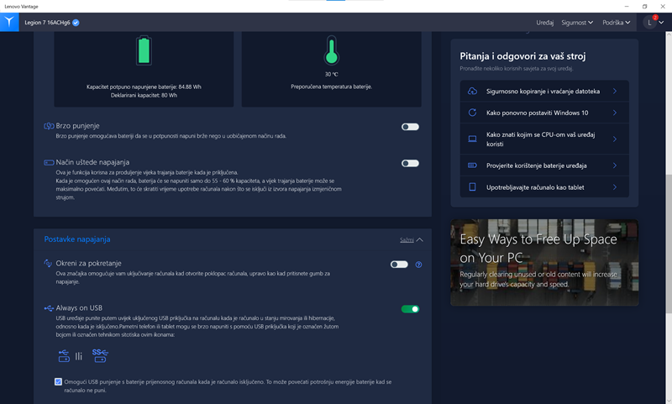This screenshot has width=672, height=404.
Task: Click the Easy Ways to Free Up Space banner
Action: 543,262
